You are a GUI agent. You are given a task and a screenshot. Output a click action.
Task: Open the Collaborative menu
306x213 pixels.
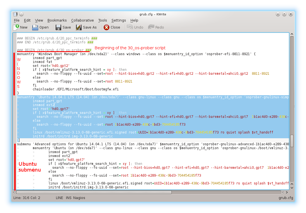pyautogui.click(x=82, y=20)
